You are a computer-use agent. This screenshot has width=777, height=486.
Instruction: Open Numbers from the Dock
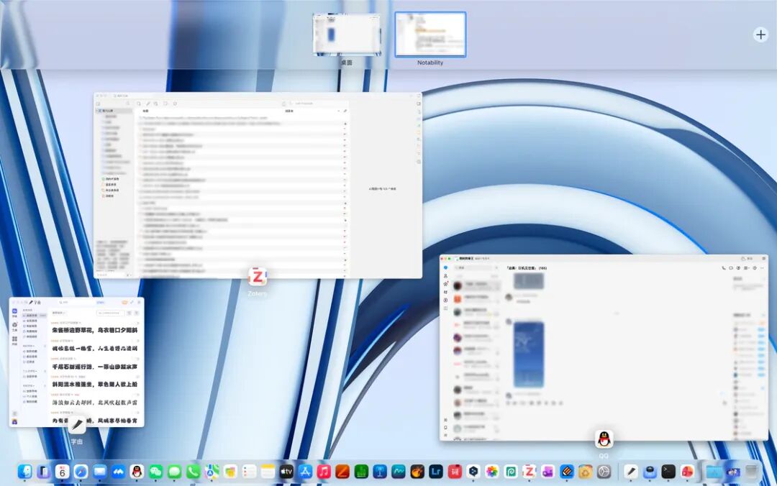[361, 472]
